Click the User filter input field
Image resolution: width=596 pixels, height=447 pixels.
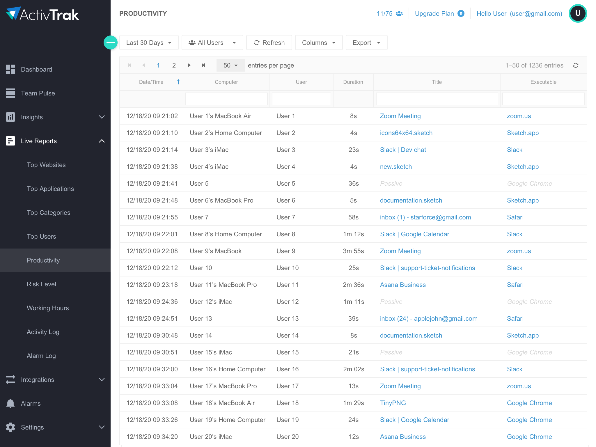pos(301,99)
